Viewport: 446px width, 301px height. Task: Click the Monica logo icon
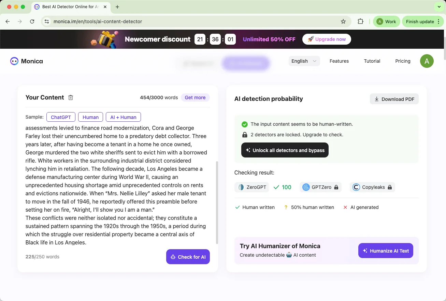[x=14, y=61]
